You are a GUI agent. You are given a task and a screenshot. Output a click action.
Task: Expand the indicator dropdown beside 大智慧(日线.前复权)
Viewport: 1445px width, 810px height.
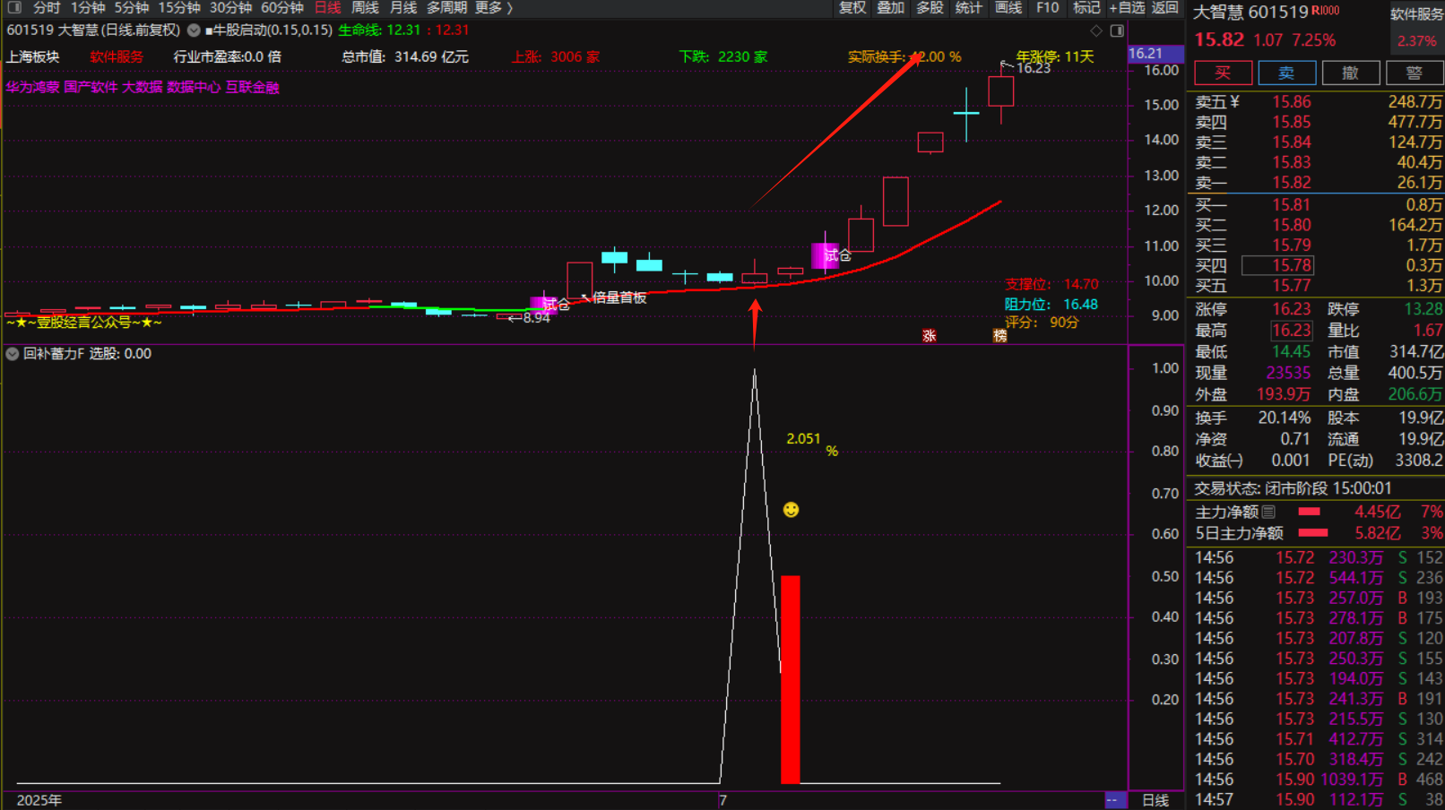194,30
